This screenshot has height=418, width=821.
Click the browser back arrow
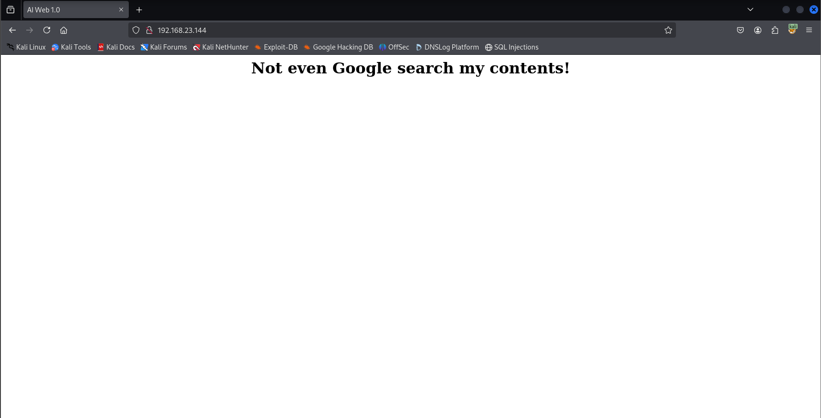(12, 30)
